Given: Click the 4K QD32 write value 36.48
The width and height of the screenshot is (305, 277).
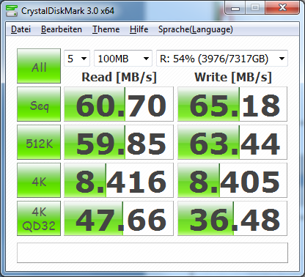Looking at the screenshot, I should point(232,218).
